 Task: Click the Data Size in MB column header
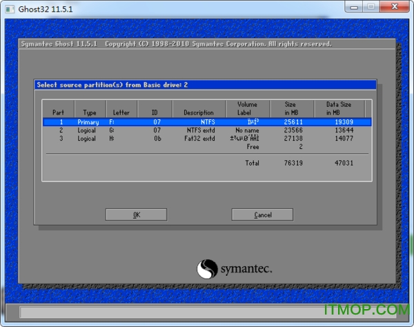[338, 108]
